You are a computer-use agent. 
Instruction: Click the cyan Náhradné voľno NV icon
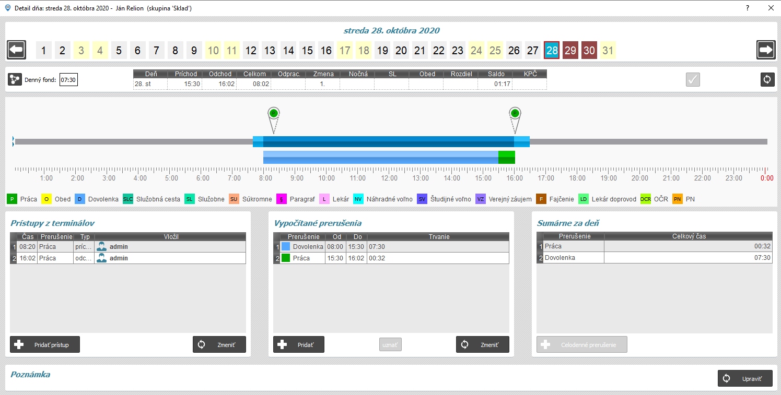[x=358, y=199]
